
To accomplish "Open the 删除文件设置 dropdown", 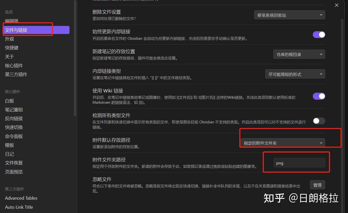I will (x=289, y=15).
